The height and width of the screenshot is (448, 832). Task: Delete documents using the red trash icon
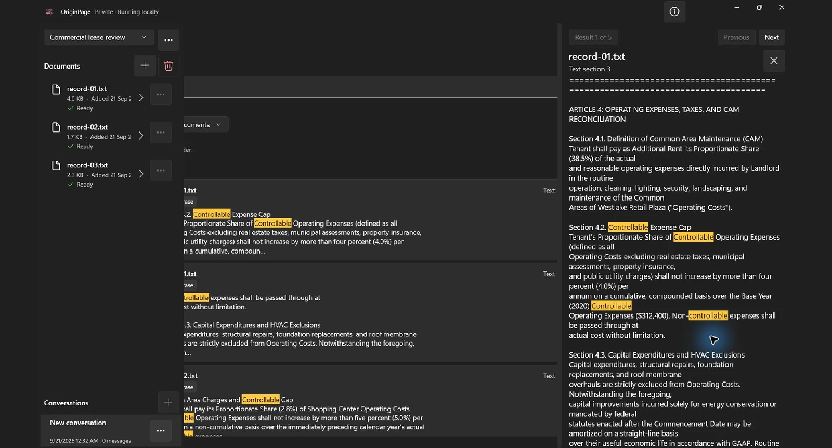coord(168,65)
